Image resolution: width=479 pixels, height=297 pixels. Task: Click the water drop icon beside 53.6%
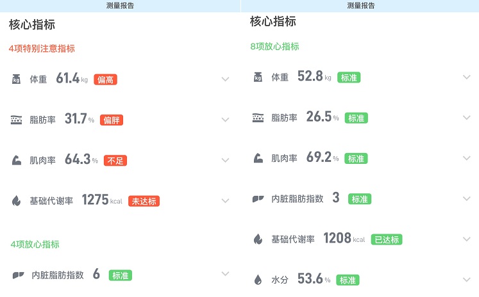pyautogui.click(x=258, y=280)
